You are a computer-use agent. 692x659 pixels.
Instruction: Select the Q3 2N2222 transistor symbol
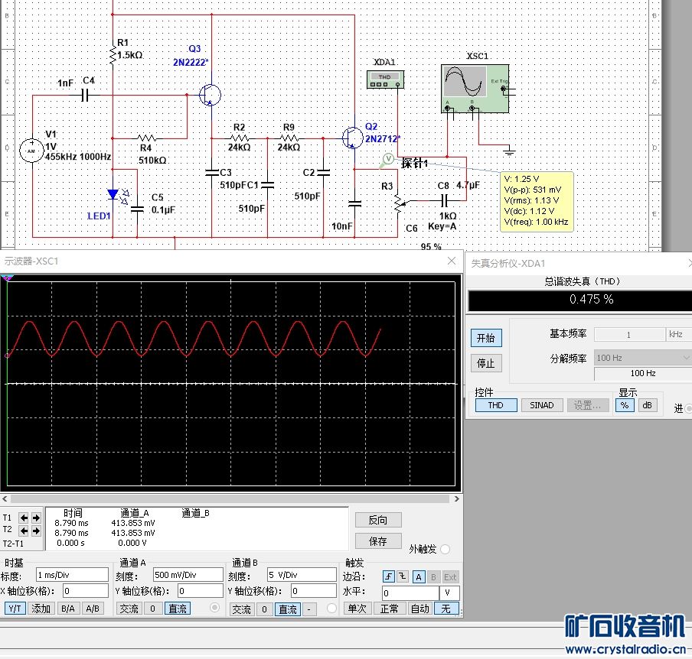209,95
